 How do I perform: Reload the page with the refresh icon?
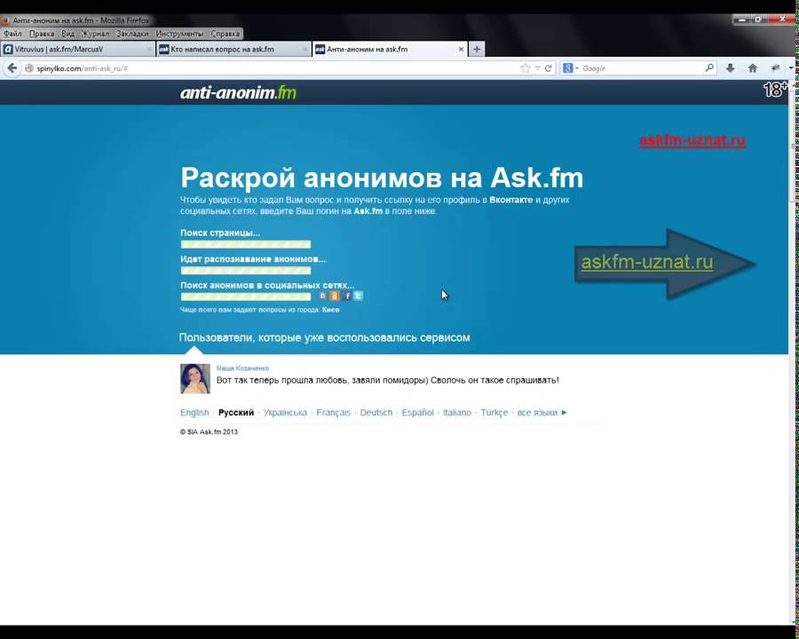tap(549, 68)
